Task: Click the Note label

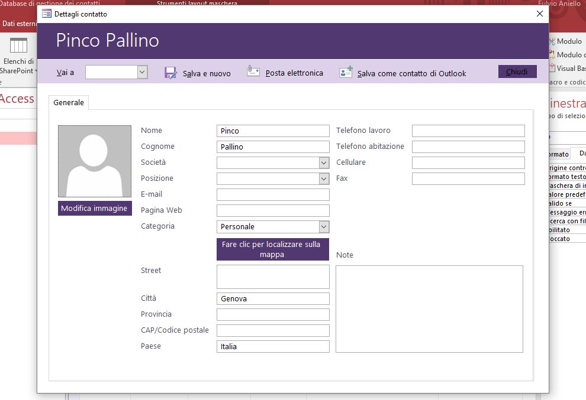Action: pyautogui.click(x=344, y=255)
